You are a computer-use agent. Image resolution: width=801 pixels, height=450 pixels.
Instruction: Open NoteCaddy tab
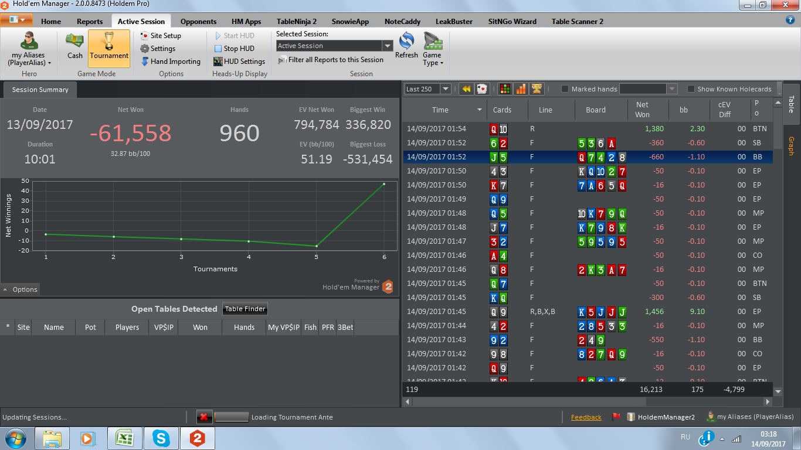402,21
